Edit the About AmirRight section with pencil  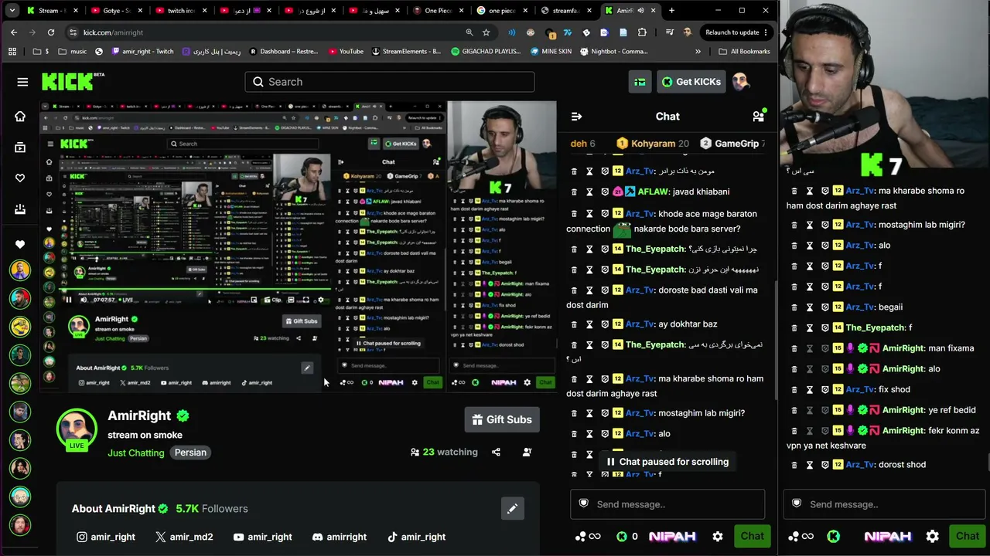click(512, 508)
